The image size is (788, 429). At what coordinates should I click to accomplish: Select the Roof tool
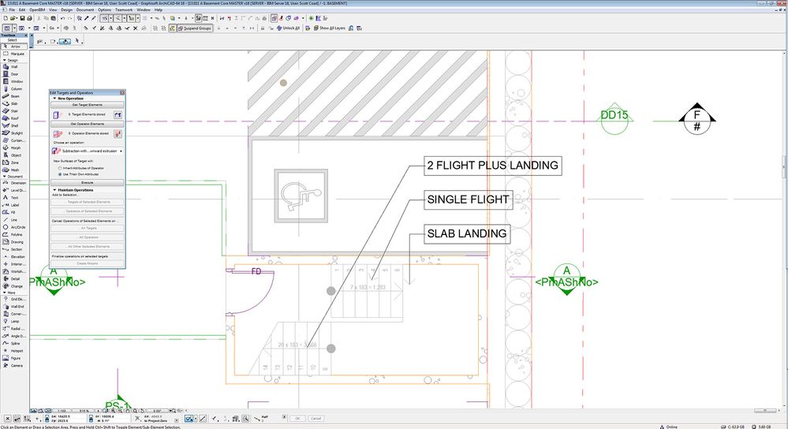[x=14, y=118]
